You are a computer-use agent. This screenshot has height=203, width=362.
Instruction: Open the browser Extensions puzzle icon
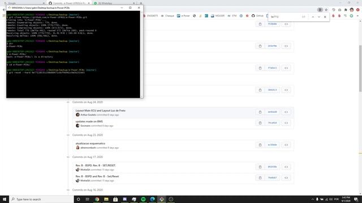[346, 10]
